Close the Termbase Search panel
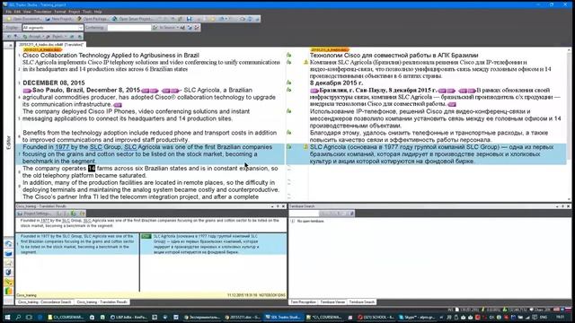 569,206
